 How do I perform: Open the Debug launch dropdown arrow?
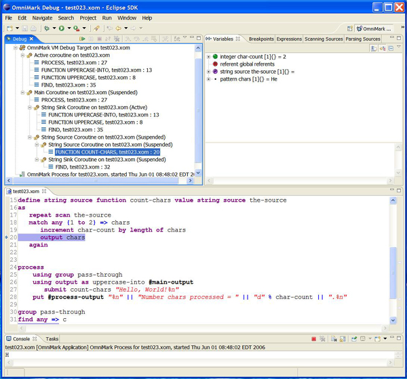click(x=54, y=28)
